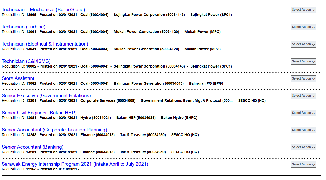Click 'Balingian PG (BPG)' location text
Viewport: 326px width, 180px height.
point(206,83)
